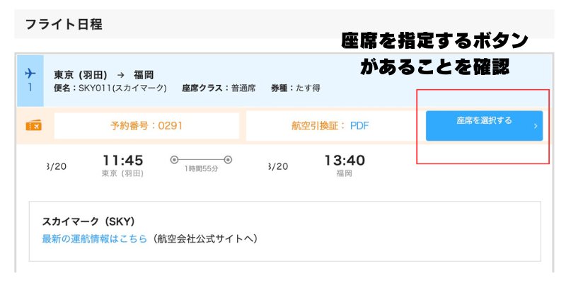Open the 最新の運航情報はこちら link
The height and width of the screenshot is (283, 566).
[x=94, y=238]
